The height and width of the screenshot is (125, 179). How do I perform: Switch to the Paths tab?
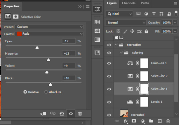[145, 3]
